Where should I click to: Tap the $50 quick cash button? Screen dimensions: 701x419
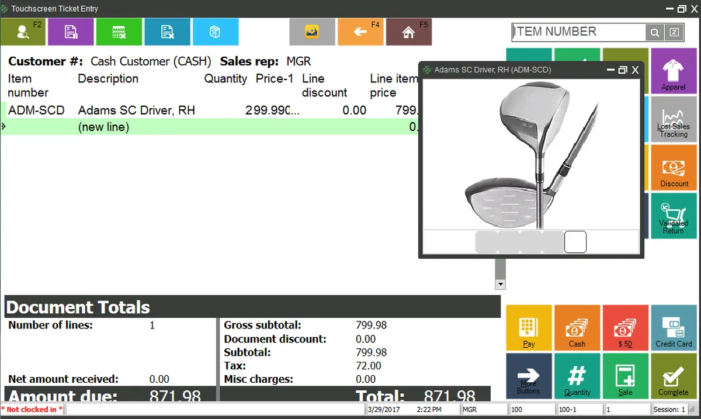point(625,328)
